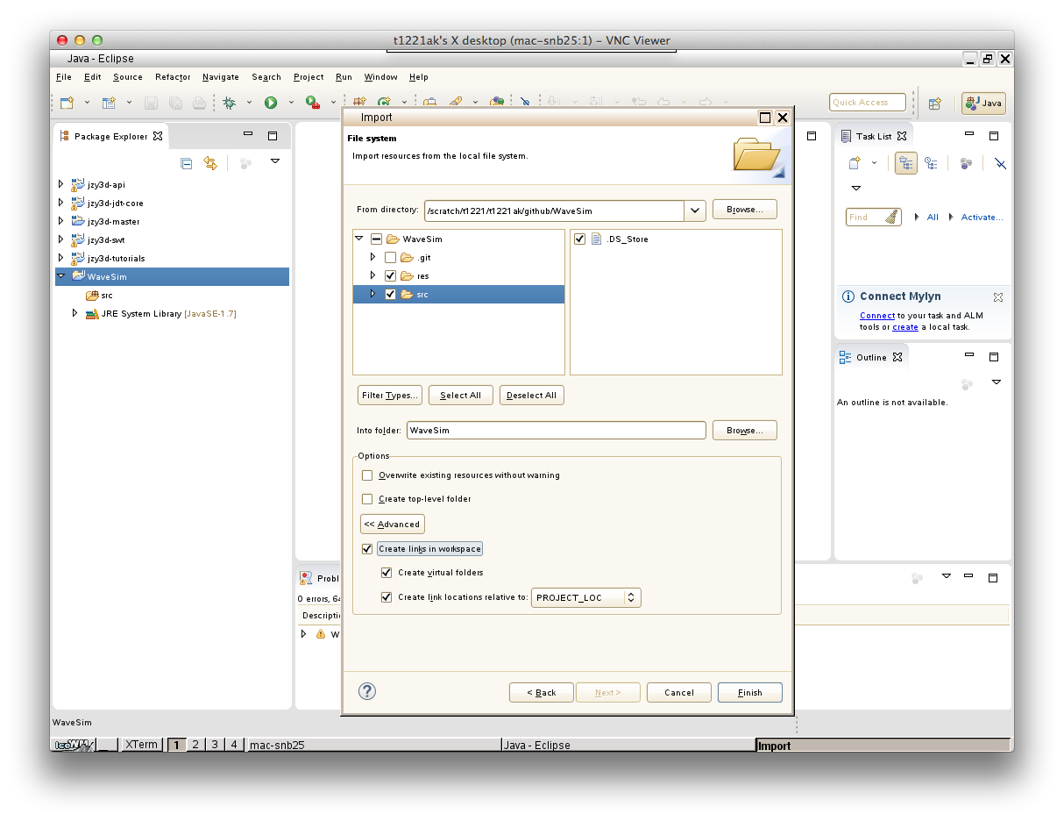Click the Finish button

tap(750, 692)
